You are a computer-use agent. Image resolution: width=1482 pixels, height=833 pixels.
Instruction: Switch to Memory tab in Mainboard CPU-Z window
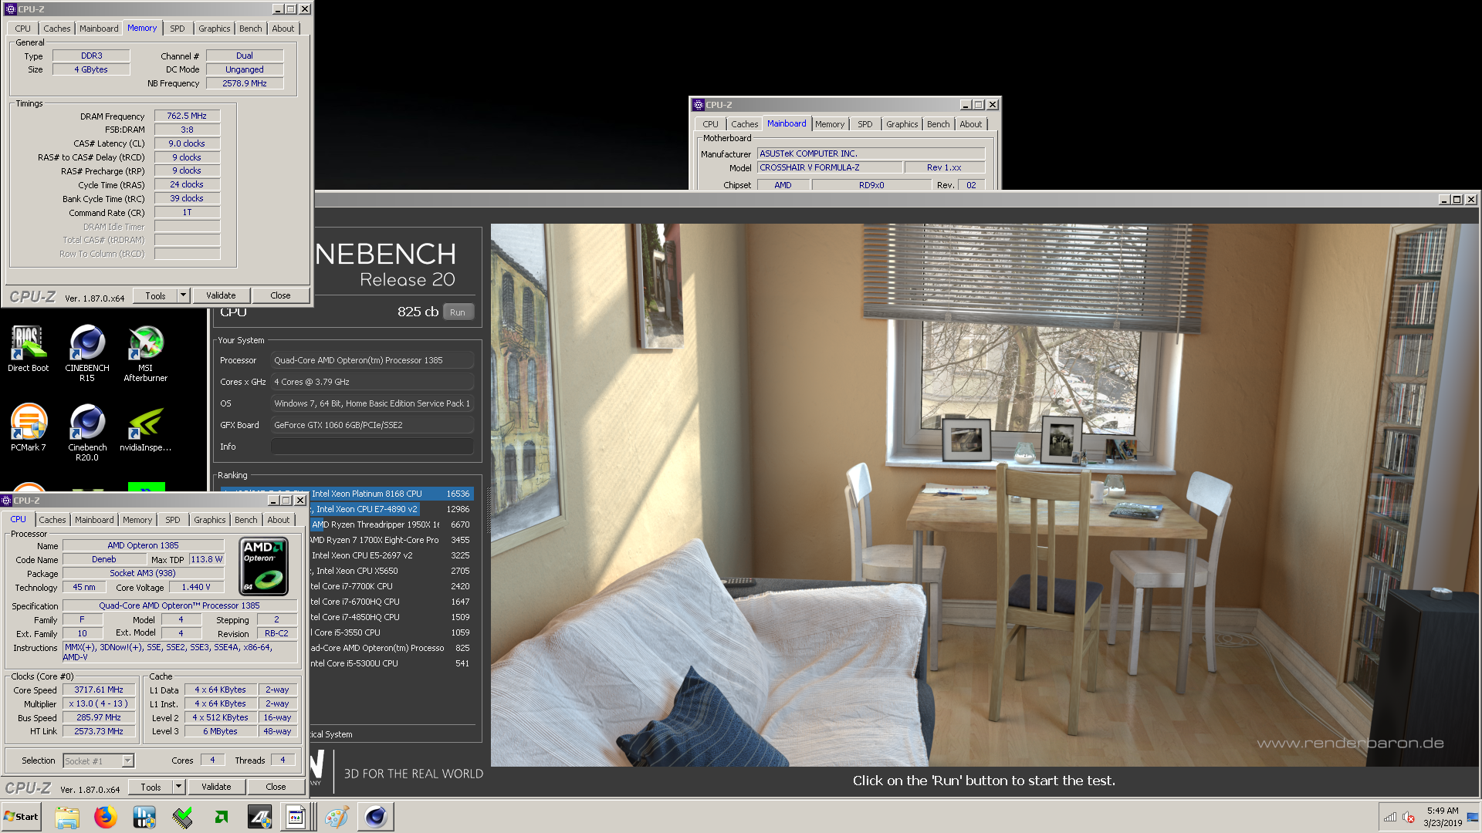tap(830, 124)
